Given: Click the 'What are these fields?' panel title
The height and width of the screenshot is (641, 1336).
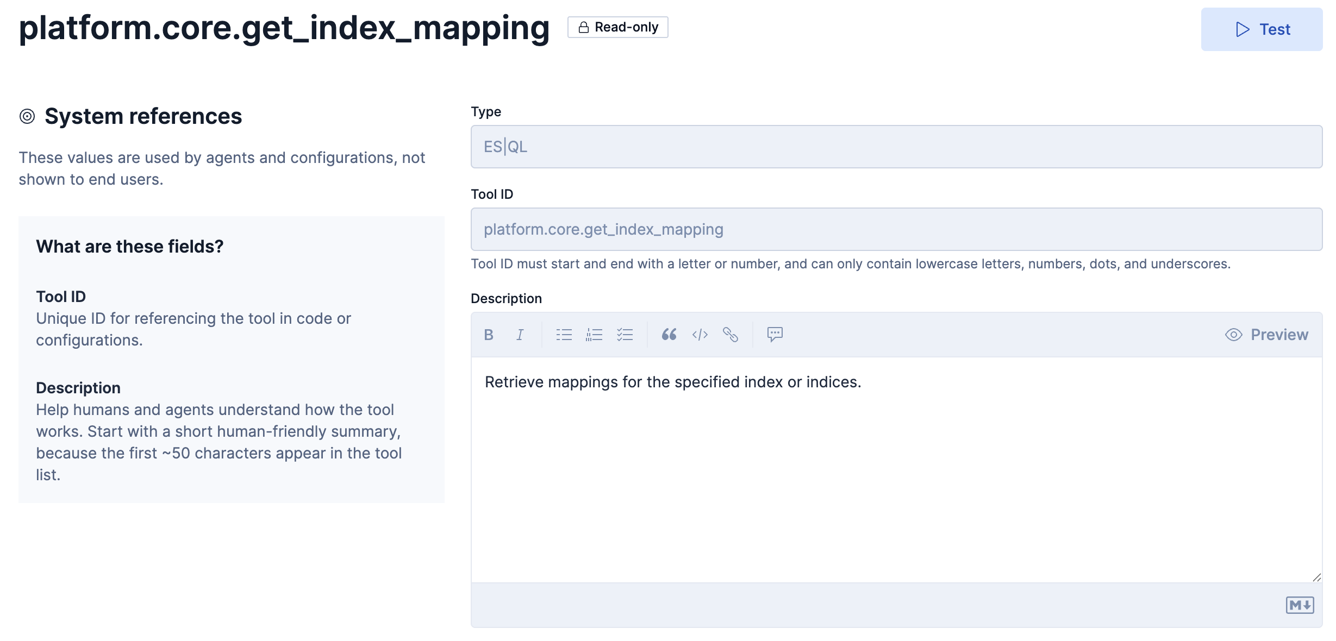Looking at the screenshot, I should tap(130, 247).
